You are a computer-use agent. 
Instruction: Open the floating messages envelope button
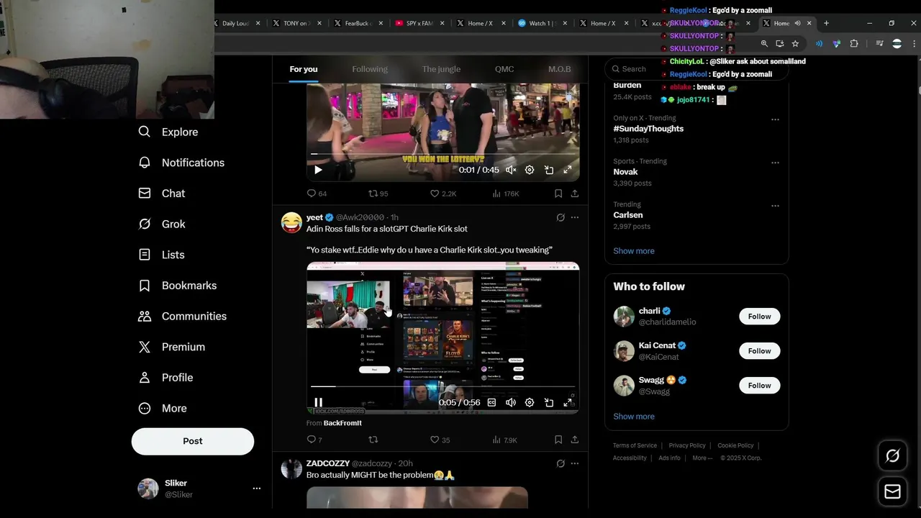coord(892,491)
